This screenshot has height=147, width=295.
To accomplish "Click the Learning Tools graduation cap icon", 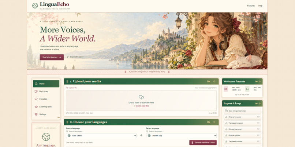I will pyautogui.click(x=36, y=107).
